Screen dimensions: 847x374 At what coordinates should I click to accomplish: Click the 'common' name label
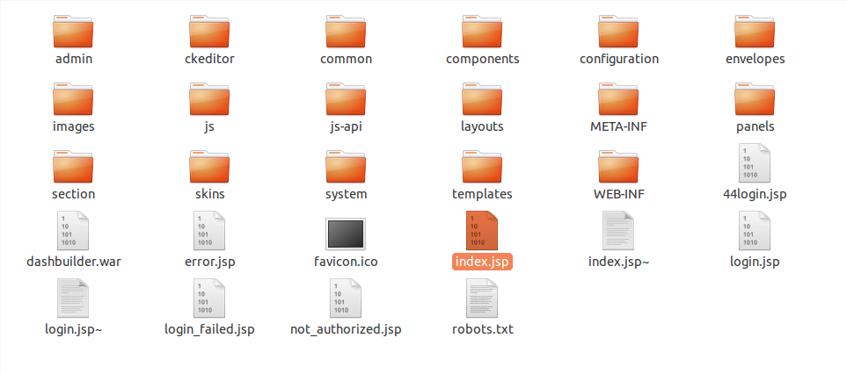point(346,59)
